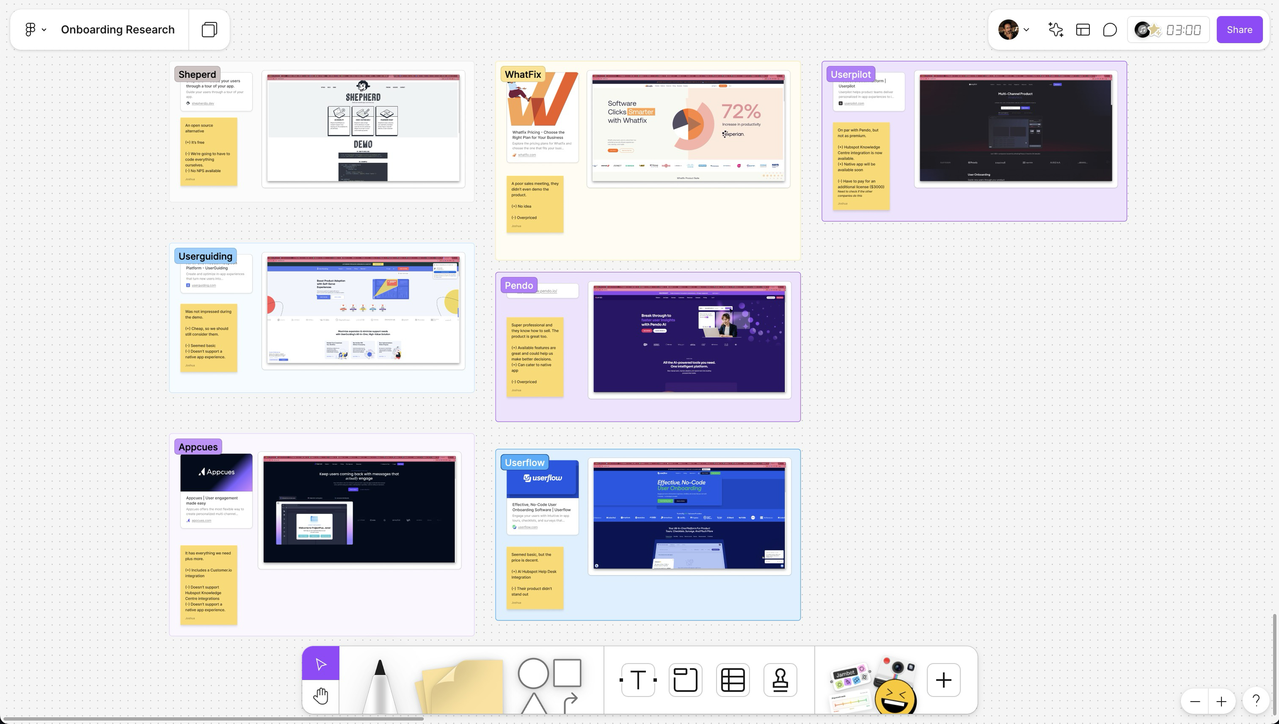Expand the main menu dropdown chevron
This screenshot has width=1279, height=724.
click(44, 30)
